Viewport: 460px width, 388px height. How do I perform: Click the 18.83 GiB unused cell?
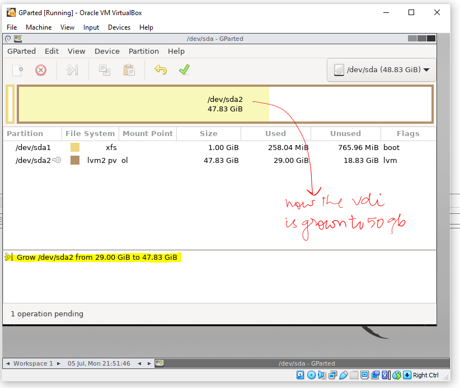[x=361, y=160]
